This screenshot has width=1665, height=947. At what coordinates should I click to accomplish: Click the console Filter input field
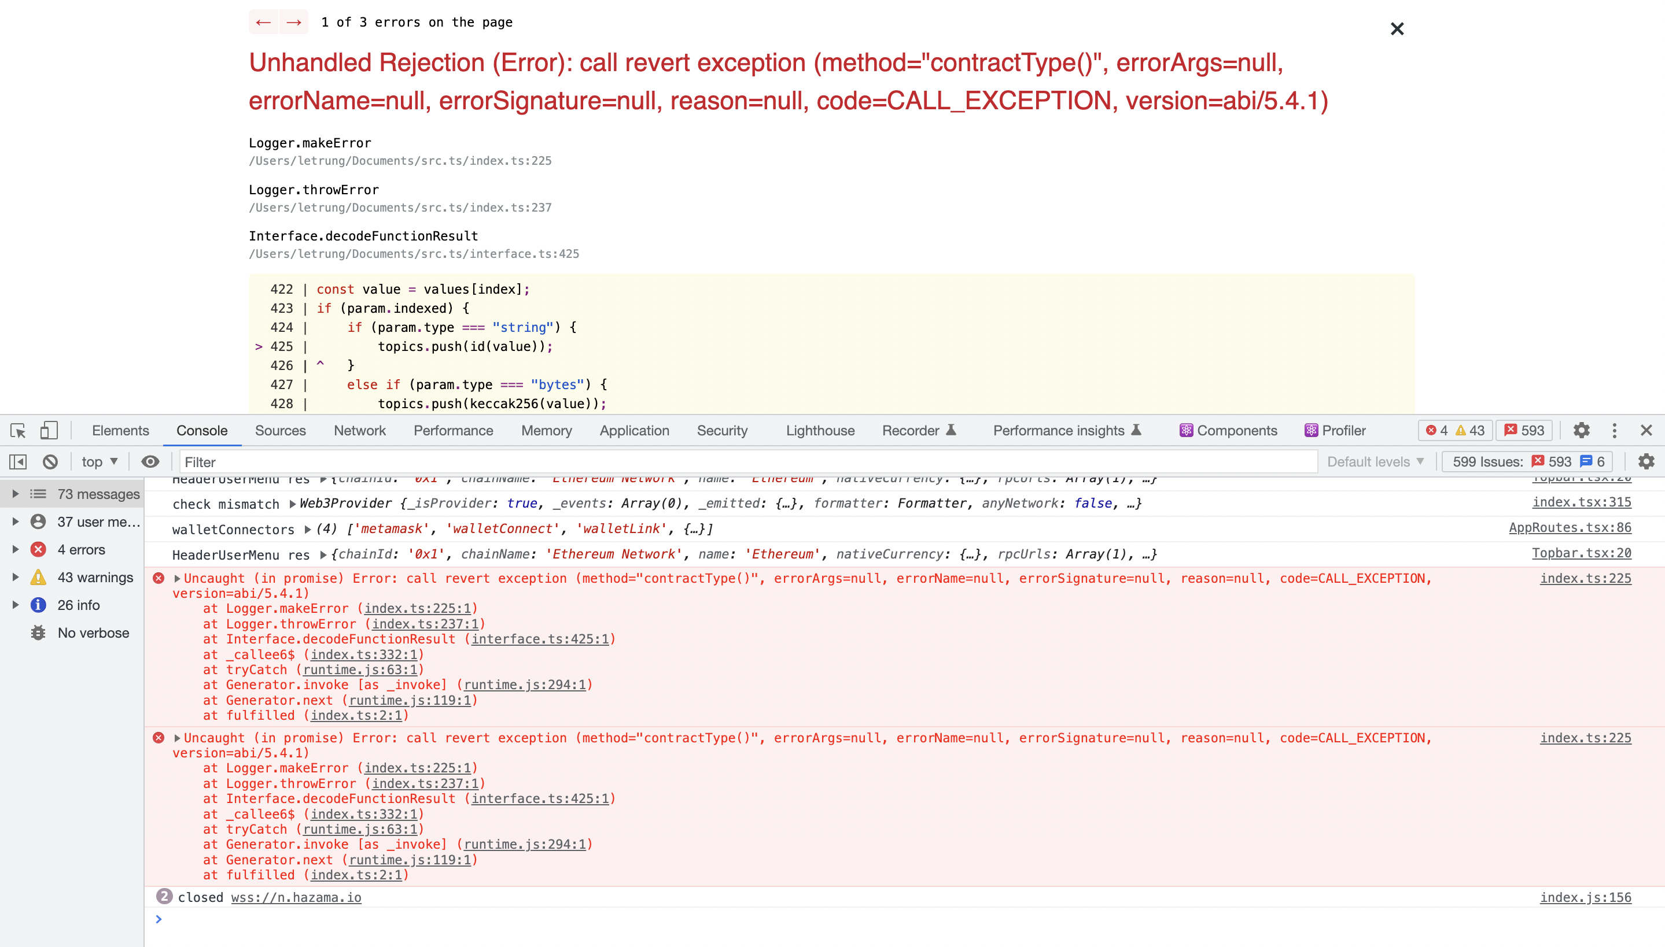(748, 462)
